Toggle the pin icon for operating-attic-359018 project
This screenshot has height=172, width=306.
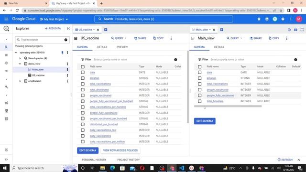[x=62, y=53]
